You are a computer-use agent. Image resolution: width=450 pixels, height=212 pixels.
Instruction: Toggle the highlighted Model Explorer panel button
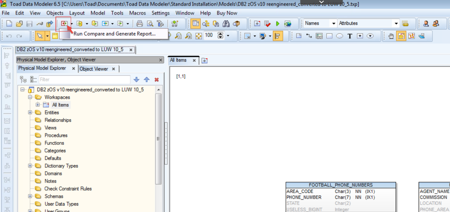click(x=196, y=24)
